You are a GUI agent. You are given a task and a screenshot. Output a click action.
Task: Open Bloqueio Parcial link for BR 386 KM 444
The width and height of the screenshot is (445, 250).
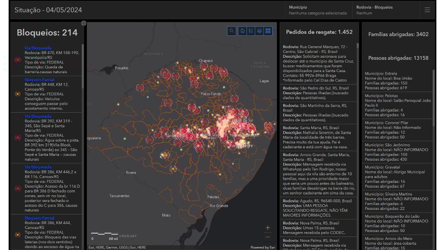coord(39,218)
